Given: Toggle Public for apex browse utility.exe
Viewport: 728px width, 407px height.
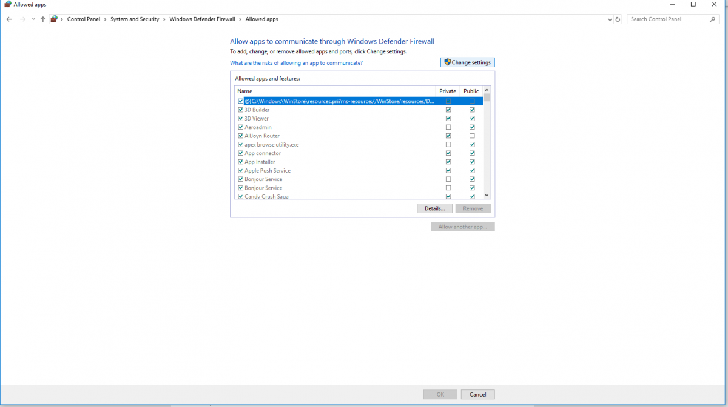Looking at the screenshot, I should pyautogui.click(x=472, y=145).
